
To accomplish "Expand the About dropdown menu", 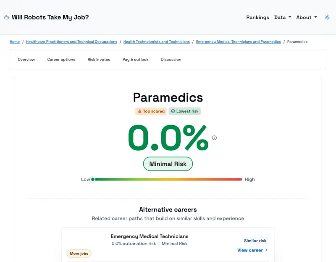I will click(307, 17).
